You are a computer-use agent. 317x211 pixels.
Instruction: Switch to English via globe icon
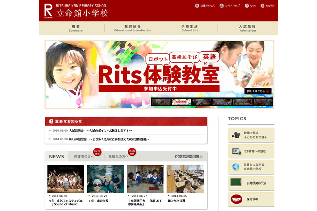coord(267,6)
